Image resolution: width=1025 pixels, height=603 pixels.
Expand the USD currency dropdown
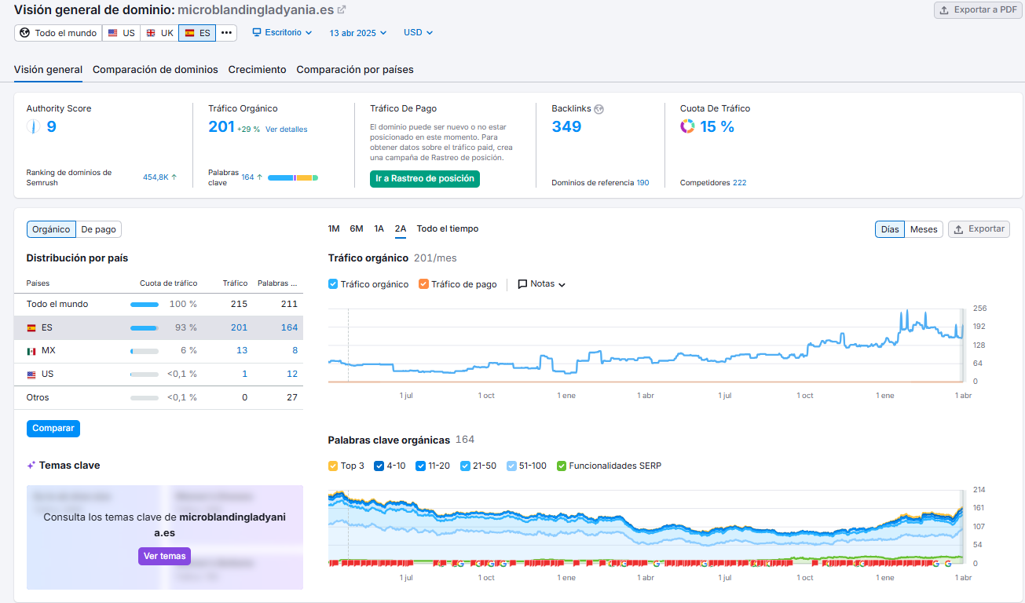point(418,33)
